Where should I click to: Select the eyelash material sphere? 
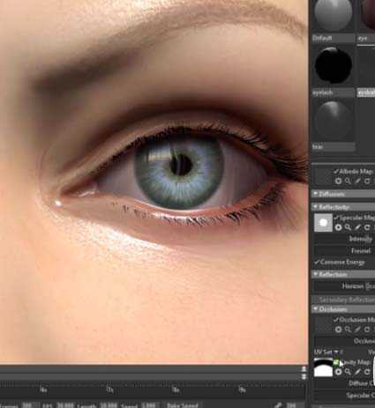click(x=333, y=65)
